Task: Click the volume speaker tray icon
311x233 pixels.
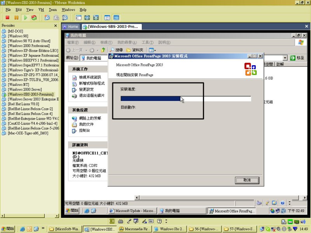Action: pos(303,221)
